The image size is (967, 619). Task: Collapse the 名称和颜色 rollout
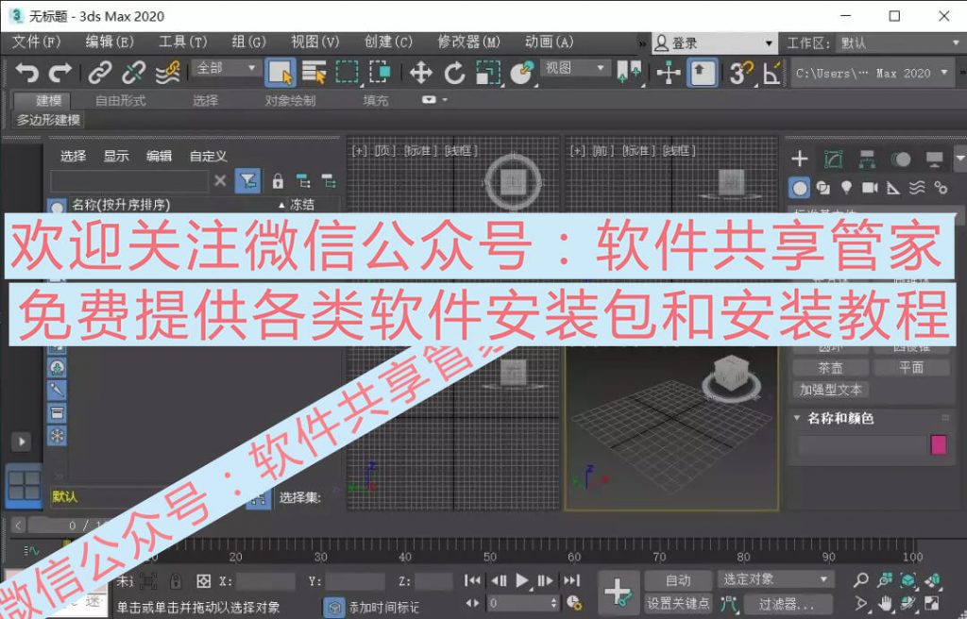[x=797, y=418]
